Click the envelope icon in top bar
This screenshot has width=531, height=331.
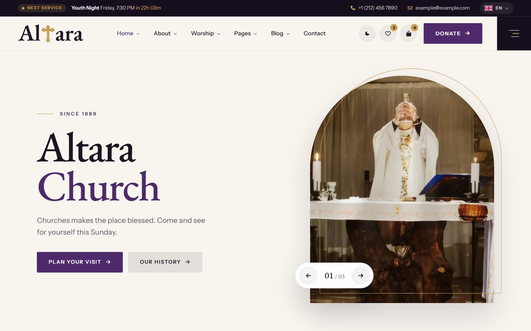pyautogui.click(x=410, y=8)
